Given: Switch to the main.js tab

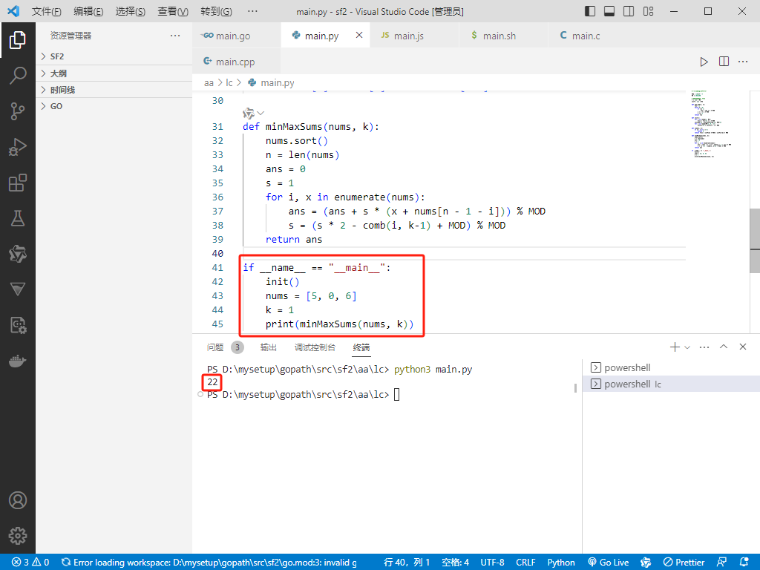Looking at the screenshot, I should click(414, 36).
